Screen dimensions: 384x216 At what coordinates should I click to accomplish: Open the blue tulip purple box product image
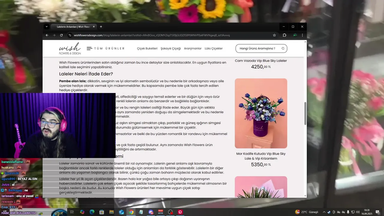pos(261,113)
